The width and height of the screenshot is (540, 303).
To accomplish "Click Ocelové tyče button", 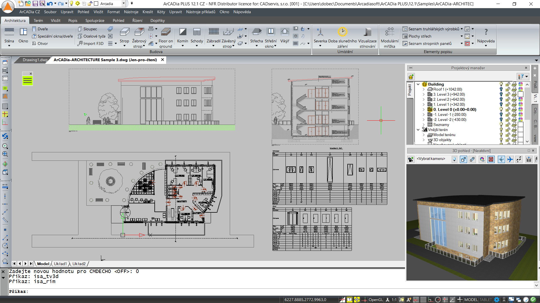I will point(92,36).
